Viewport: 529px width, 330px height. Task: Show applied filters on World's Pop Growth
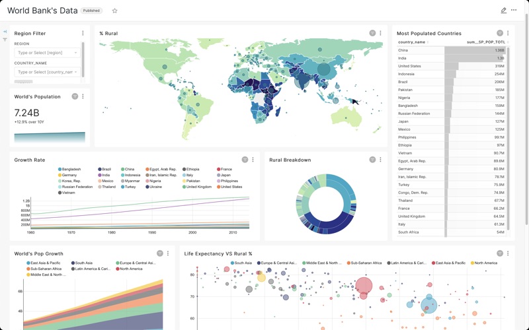[160, 253]
